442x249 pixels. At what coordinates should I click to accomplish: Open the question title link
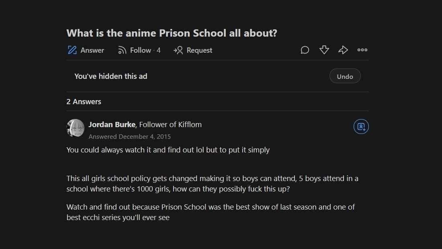(x=172, y=33)
